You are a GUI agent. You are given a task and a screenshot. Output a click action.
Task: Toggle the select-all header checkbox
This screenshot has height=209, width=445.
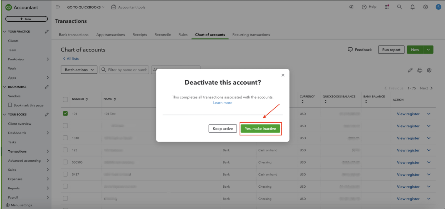[65, 99]
